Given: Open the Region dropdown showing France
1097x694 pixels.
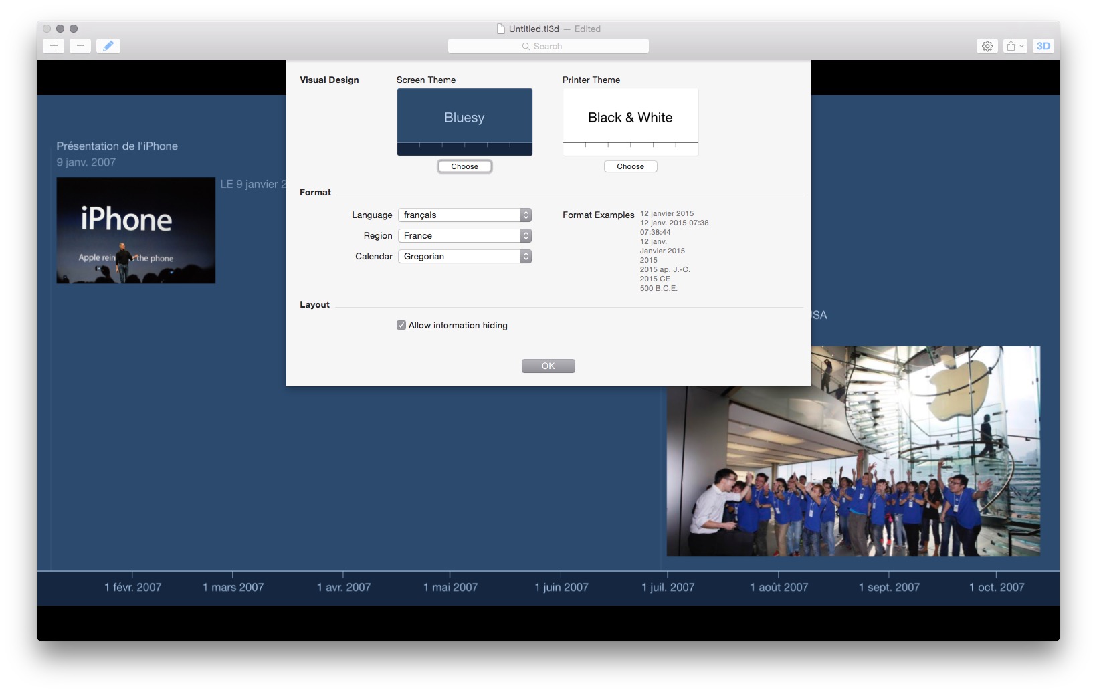Looking at the screenshot, I should [x=465, y=235].
